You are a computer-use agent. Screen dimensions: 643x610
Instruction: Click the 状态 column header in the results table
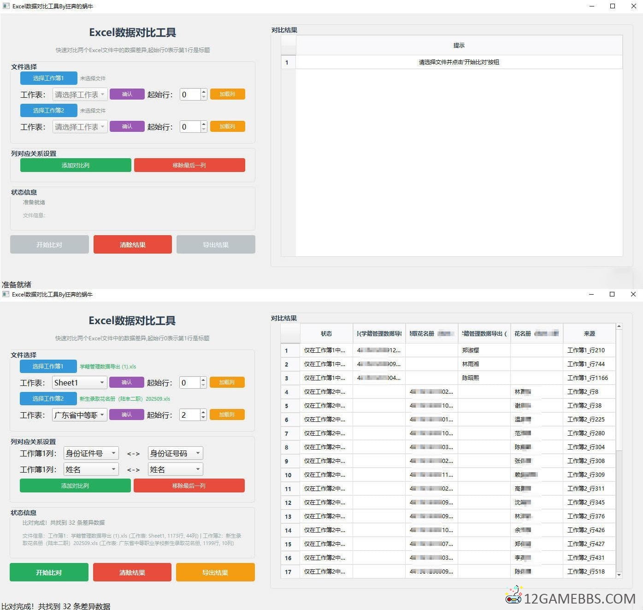tap(326, 333)
